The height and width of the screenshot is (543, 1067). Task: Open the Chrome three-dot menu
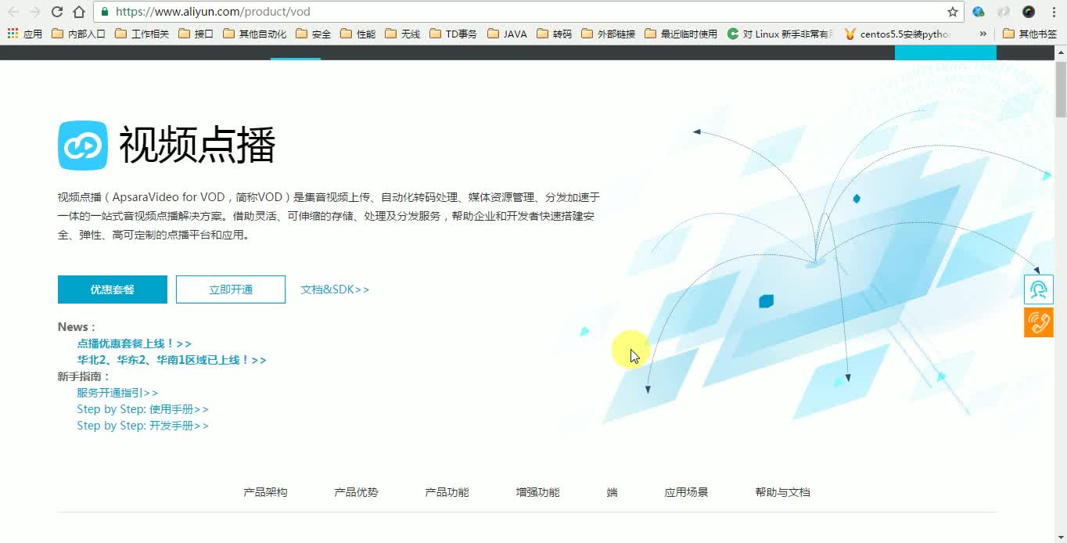tap(1053, 12)
